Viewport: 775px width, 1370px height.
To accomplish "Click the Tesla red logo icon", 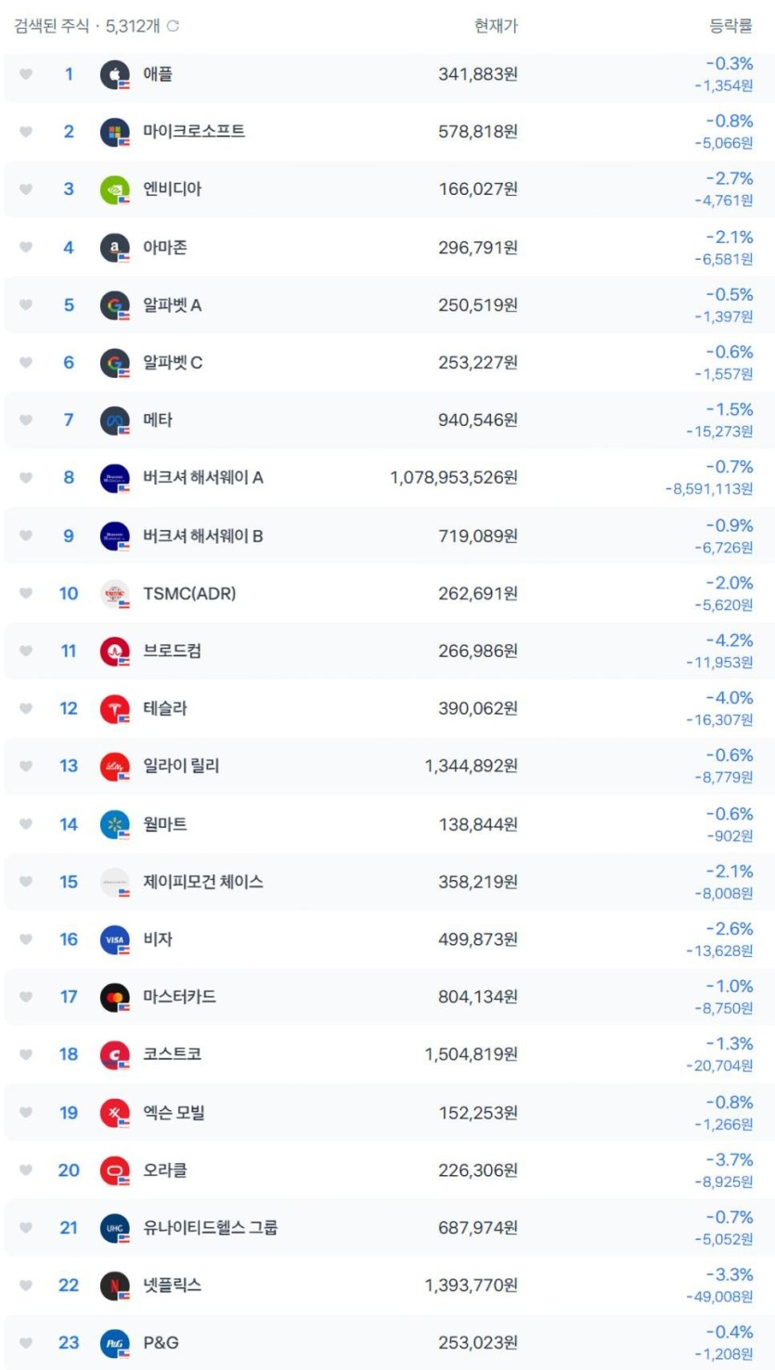I will point(114,709).
